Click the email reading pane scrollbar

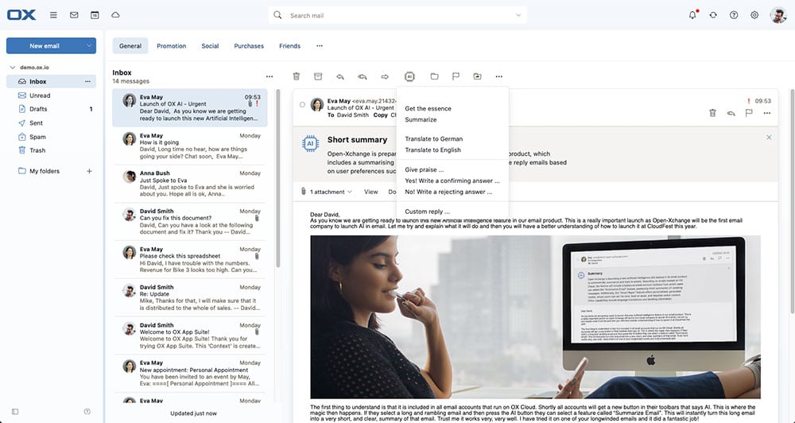pyautogui.click(x=792, y=203)
